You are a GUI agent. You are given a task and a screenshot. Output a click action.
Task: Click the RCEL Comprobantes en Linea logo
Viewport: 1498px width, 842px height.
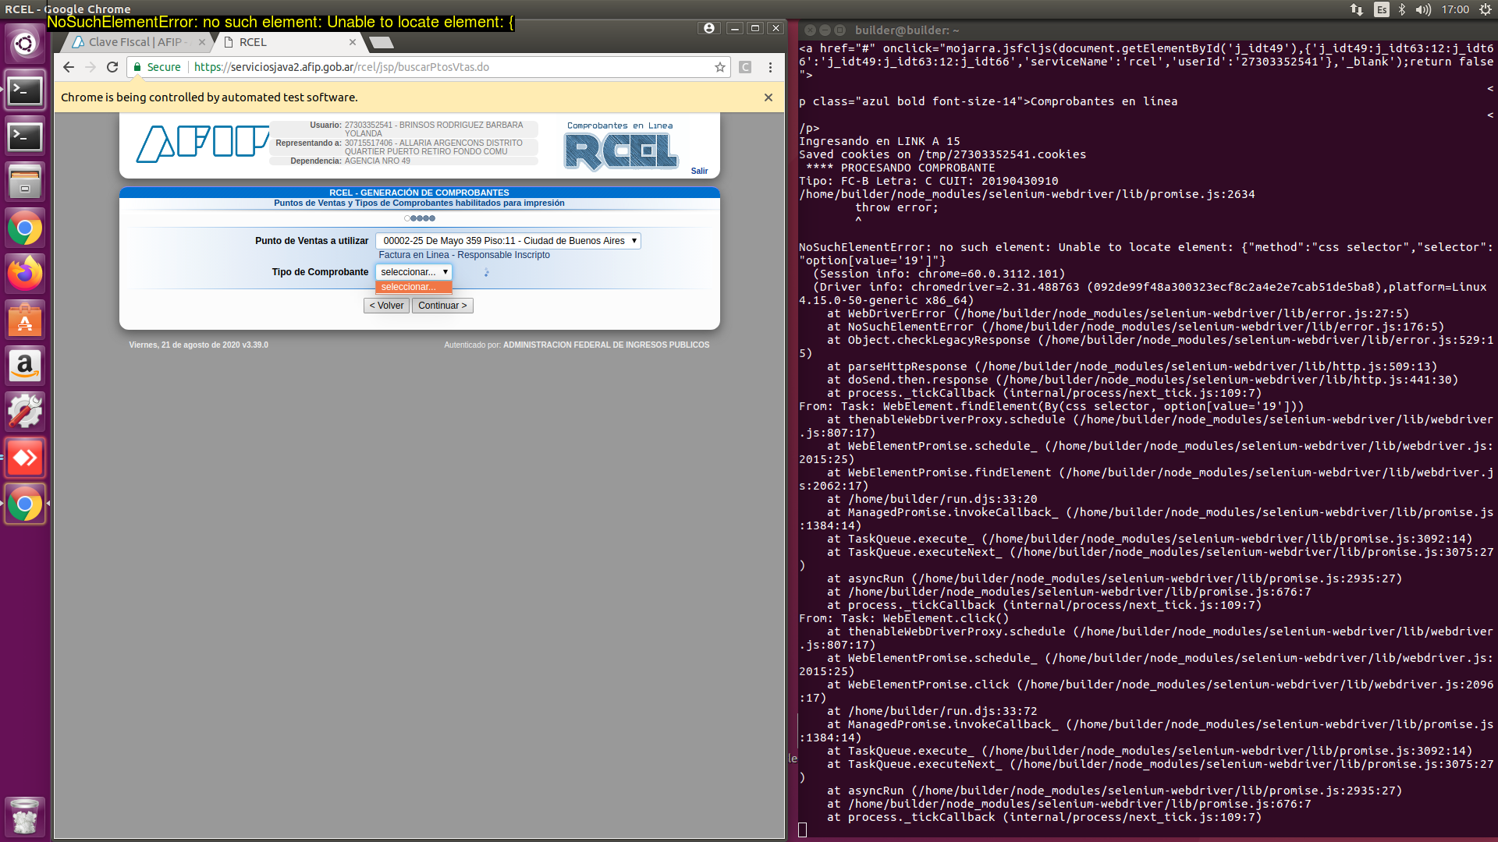(621, 147)
